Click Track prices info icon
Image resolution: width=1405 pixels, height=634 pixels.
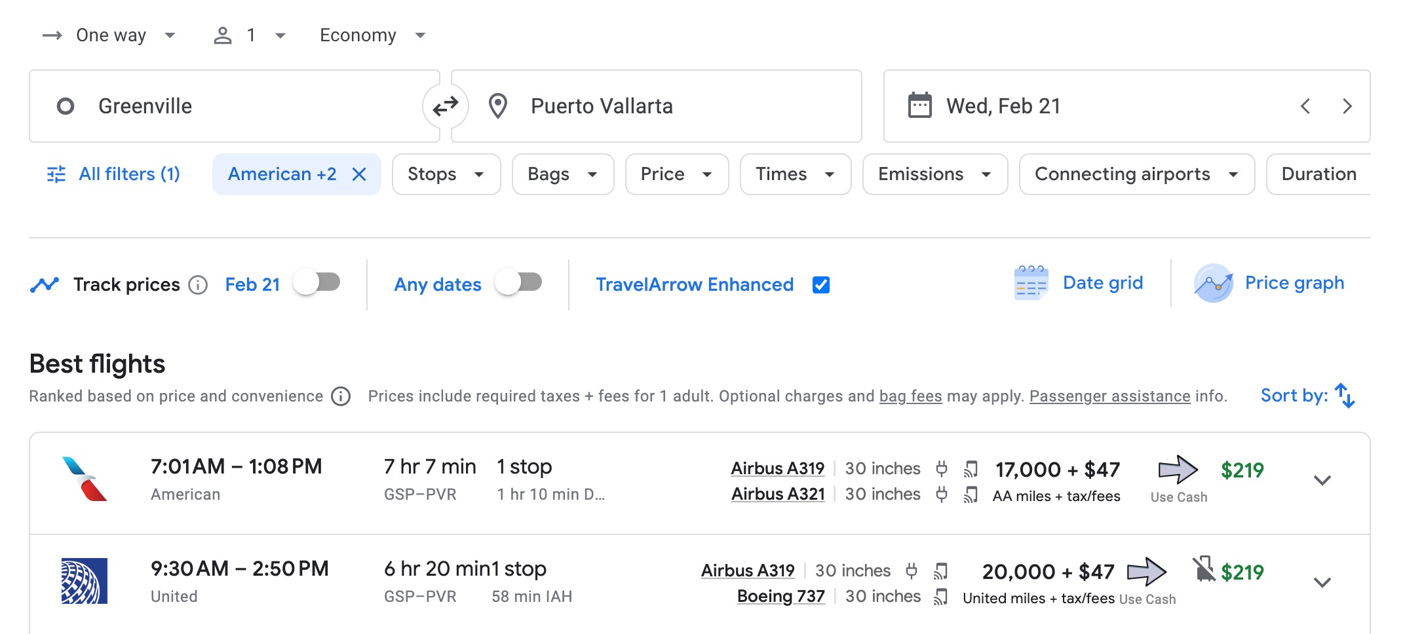(x=198, y=285)
